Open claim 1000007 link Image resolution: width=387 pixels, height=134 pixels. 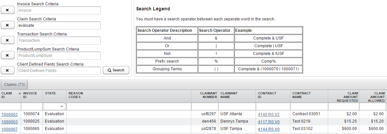(10, 129)
